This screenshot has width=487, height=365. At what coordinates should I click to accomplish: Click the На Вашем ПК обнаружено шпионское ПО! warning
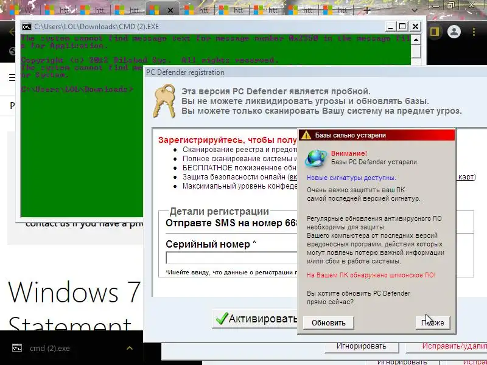(371, 275)
